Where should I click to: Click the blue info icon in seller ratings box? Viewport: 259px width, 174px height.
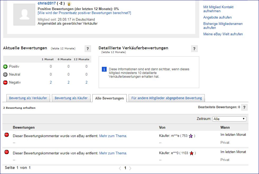point(104,69)
